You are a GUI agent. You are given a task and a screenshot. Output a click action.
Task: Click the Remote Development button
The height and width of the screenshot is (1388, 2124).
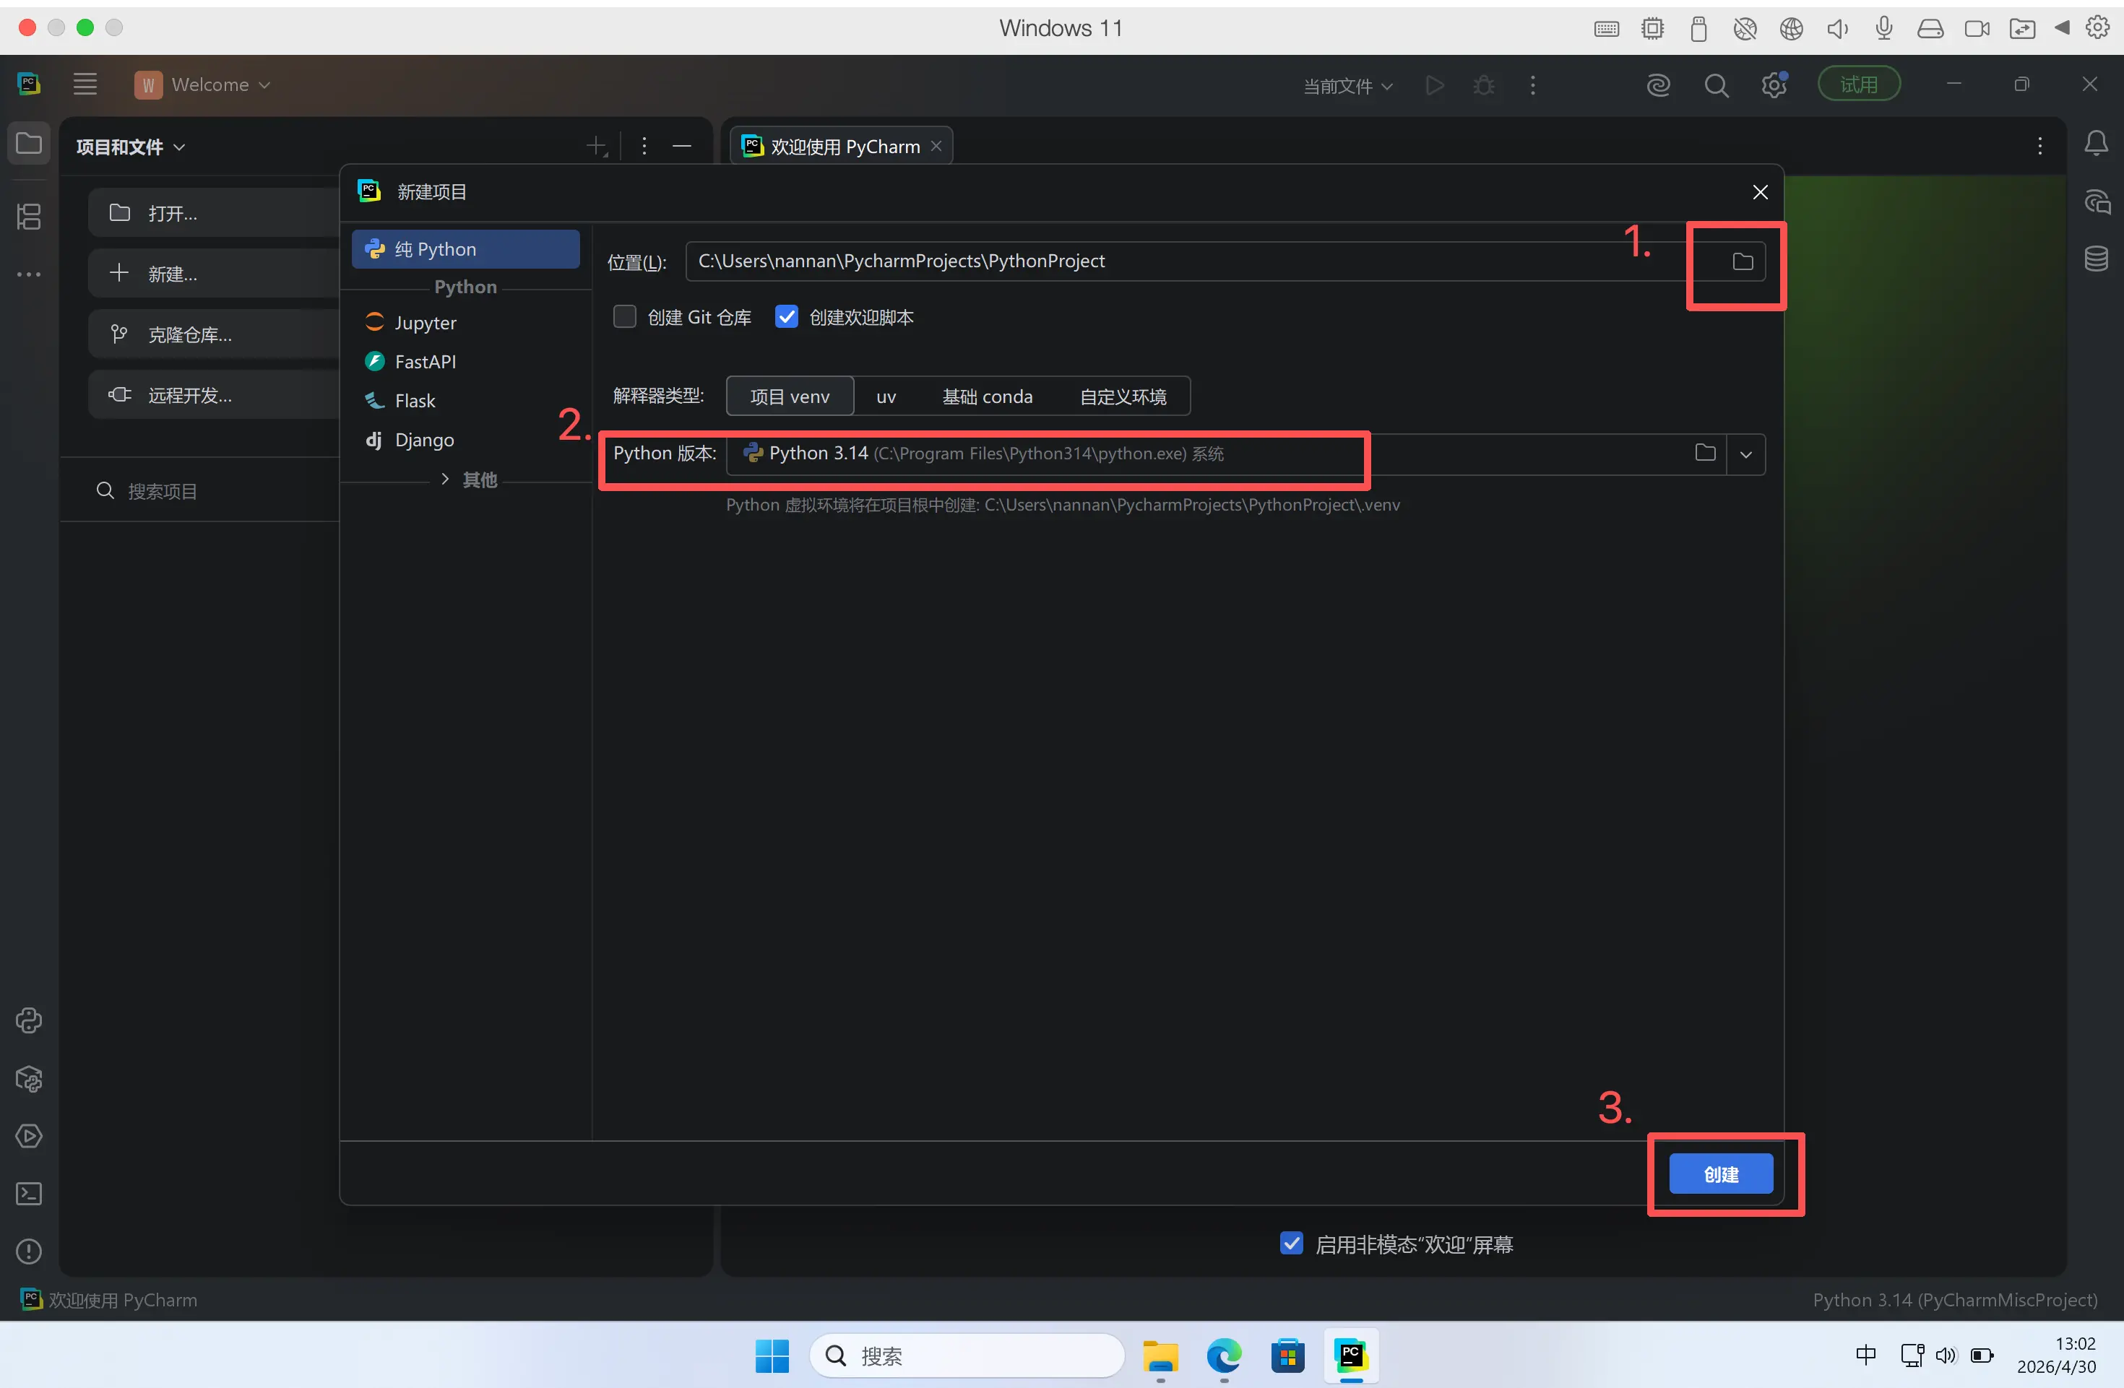pyautogui.click(x=214, y=395)
